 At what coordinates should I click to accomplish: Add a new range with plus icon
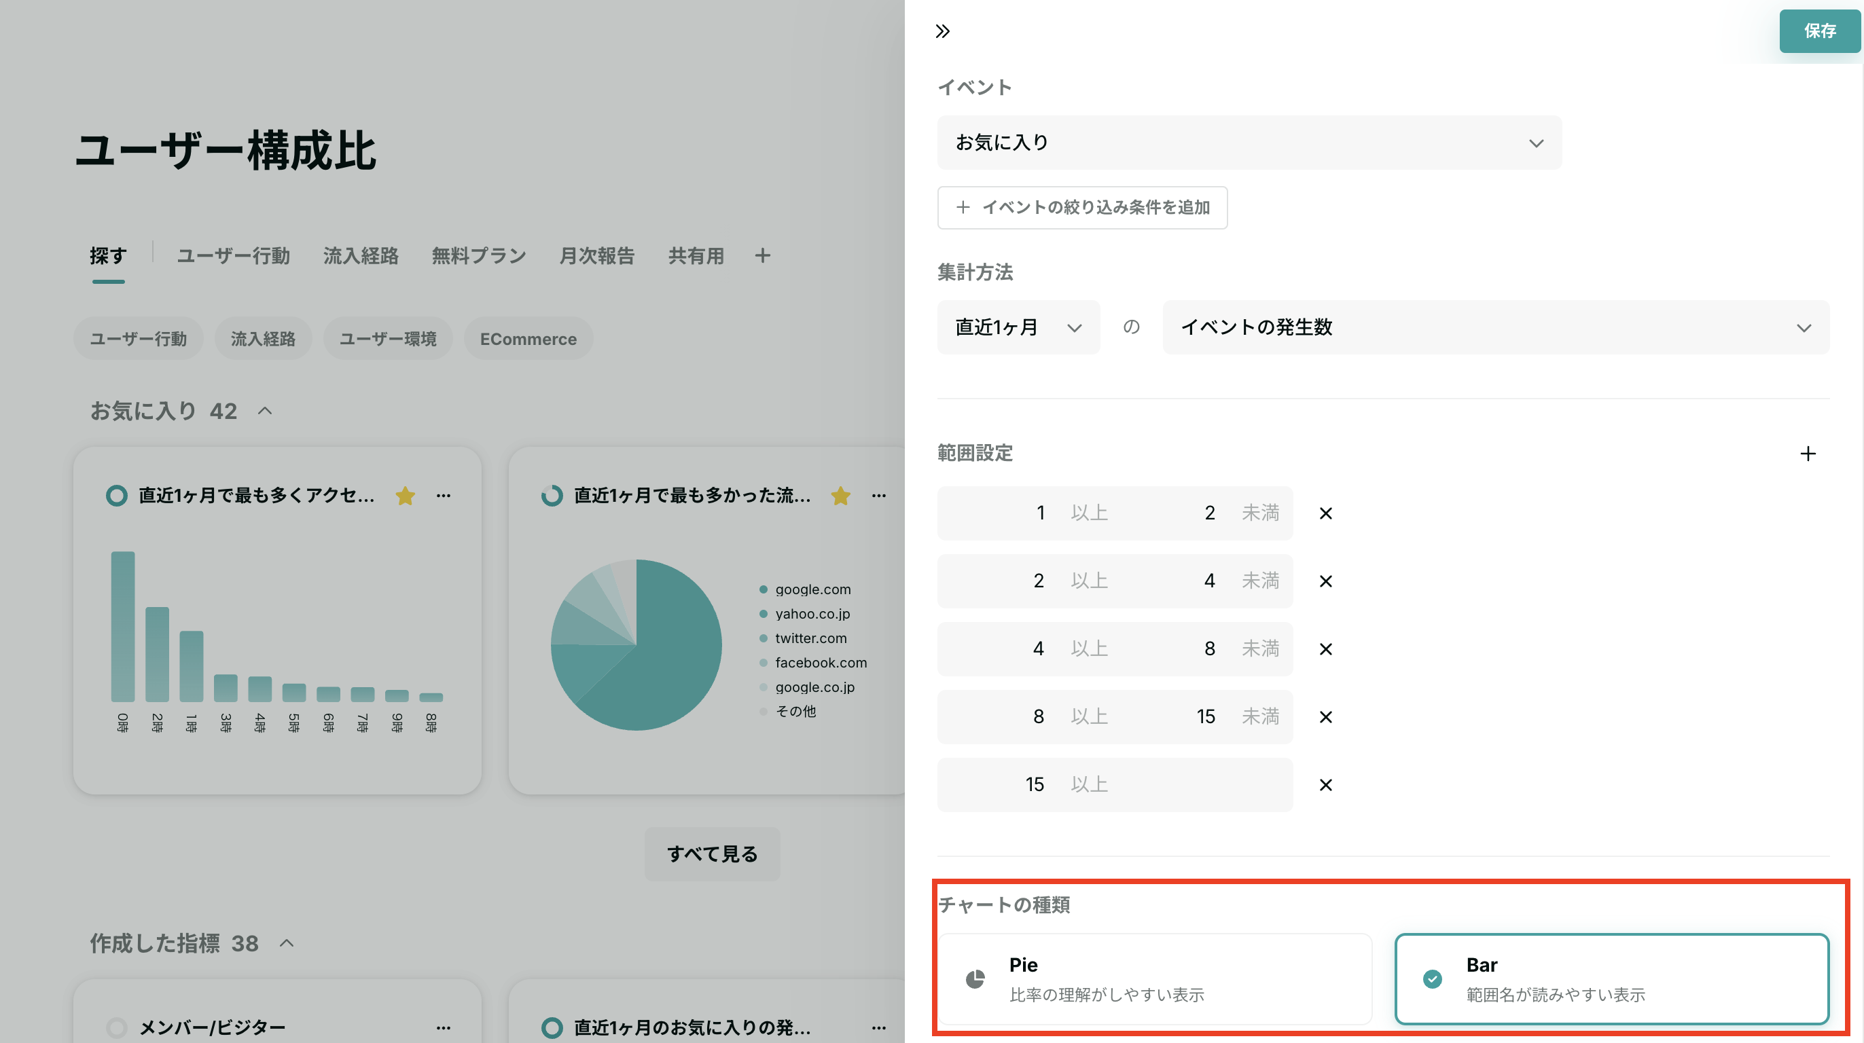(1808, 454)
